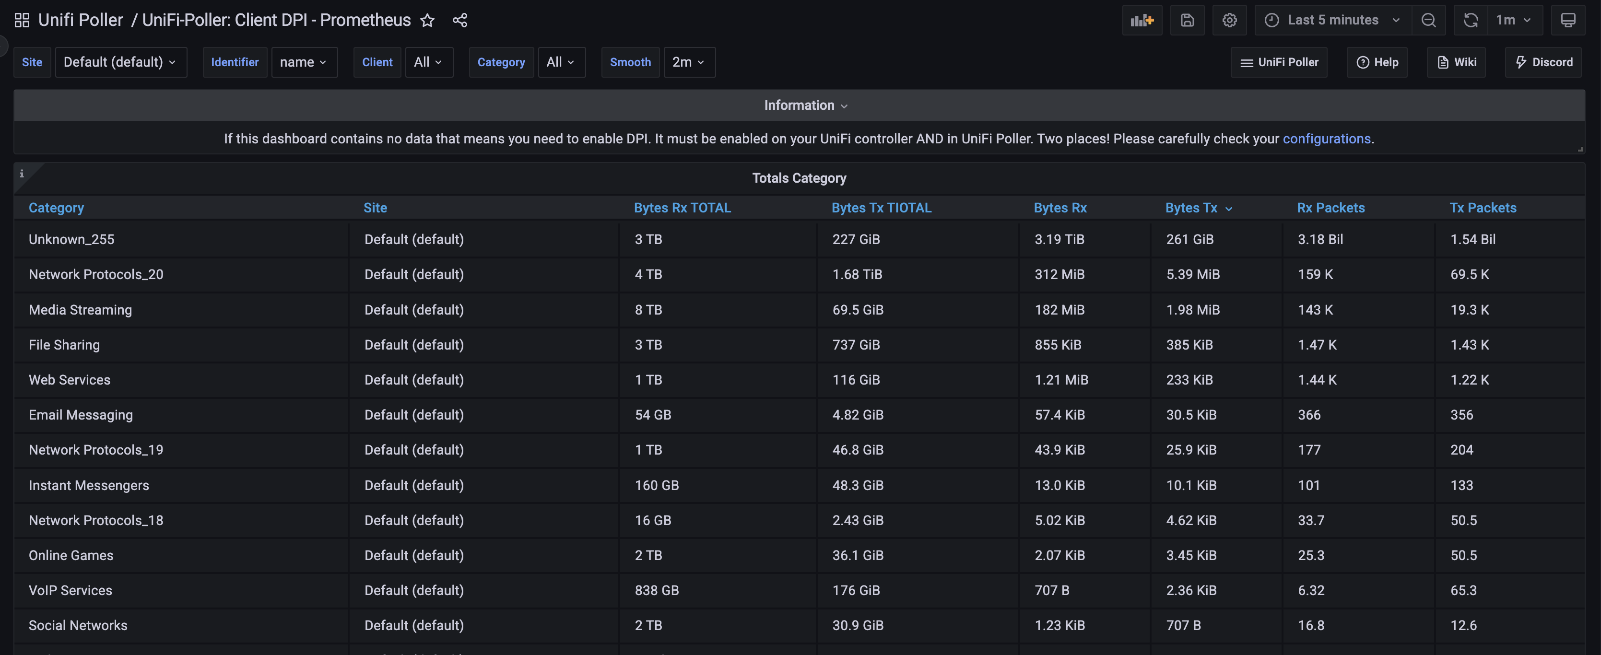Open the Site Default (default) dropdown

120,62
